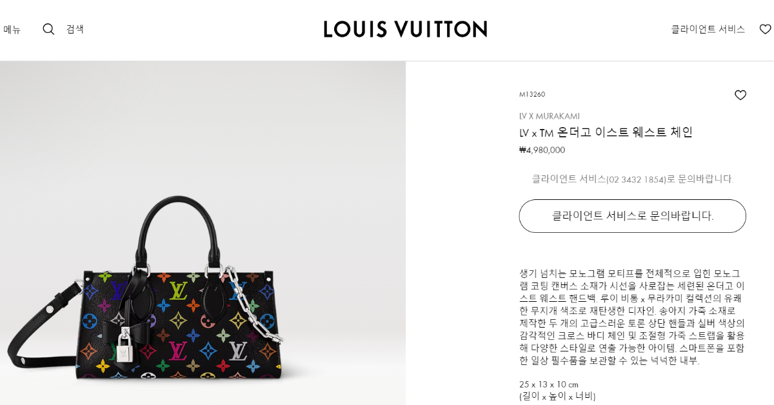Click the magnifying glass search icon
Screen dimensions: 774x405
(48, 29)
